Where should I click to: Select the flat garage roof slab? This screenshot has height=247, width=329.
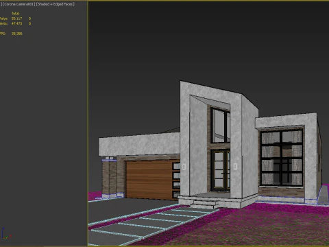tap(139, 145)
